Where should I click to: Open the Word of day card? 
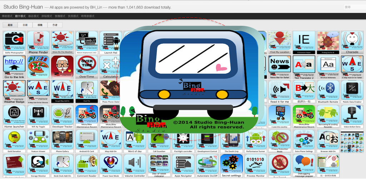coord(135,142)
